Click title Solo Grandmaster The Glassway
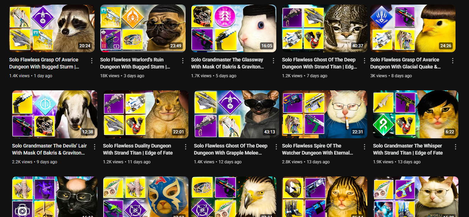 pos(227,60)
